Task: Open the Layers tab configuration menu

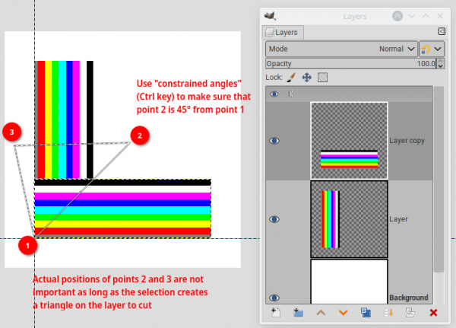Action: (x=442, y=31)
